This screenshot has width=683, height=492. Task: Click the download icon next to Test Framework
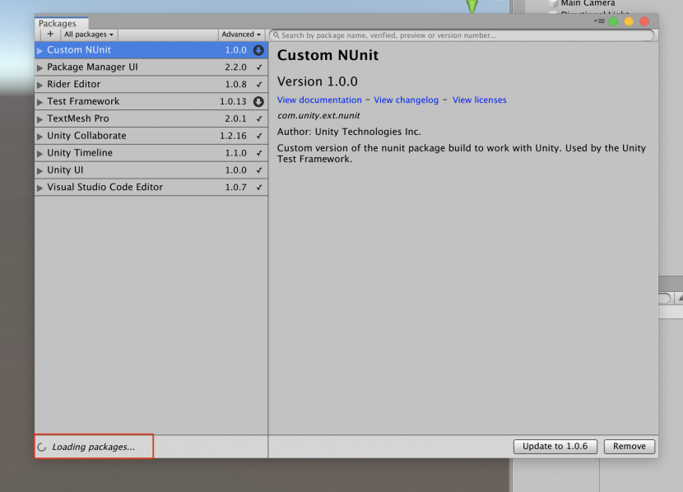click(x=259, y=101)
